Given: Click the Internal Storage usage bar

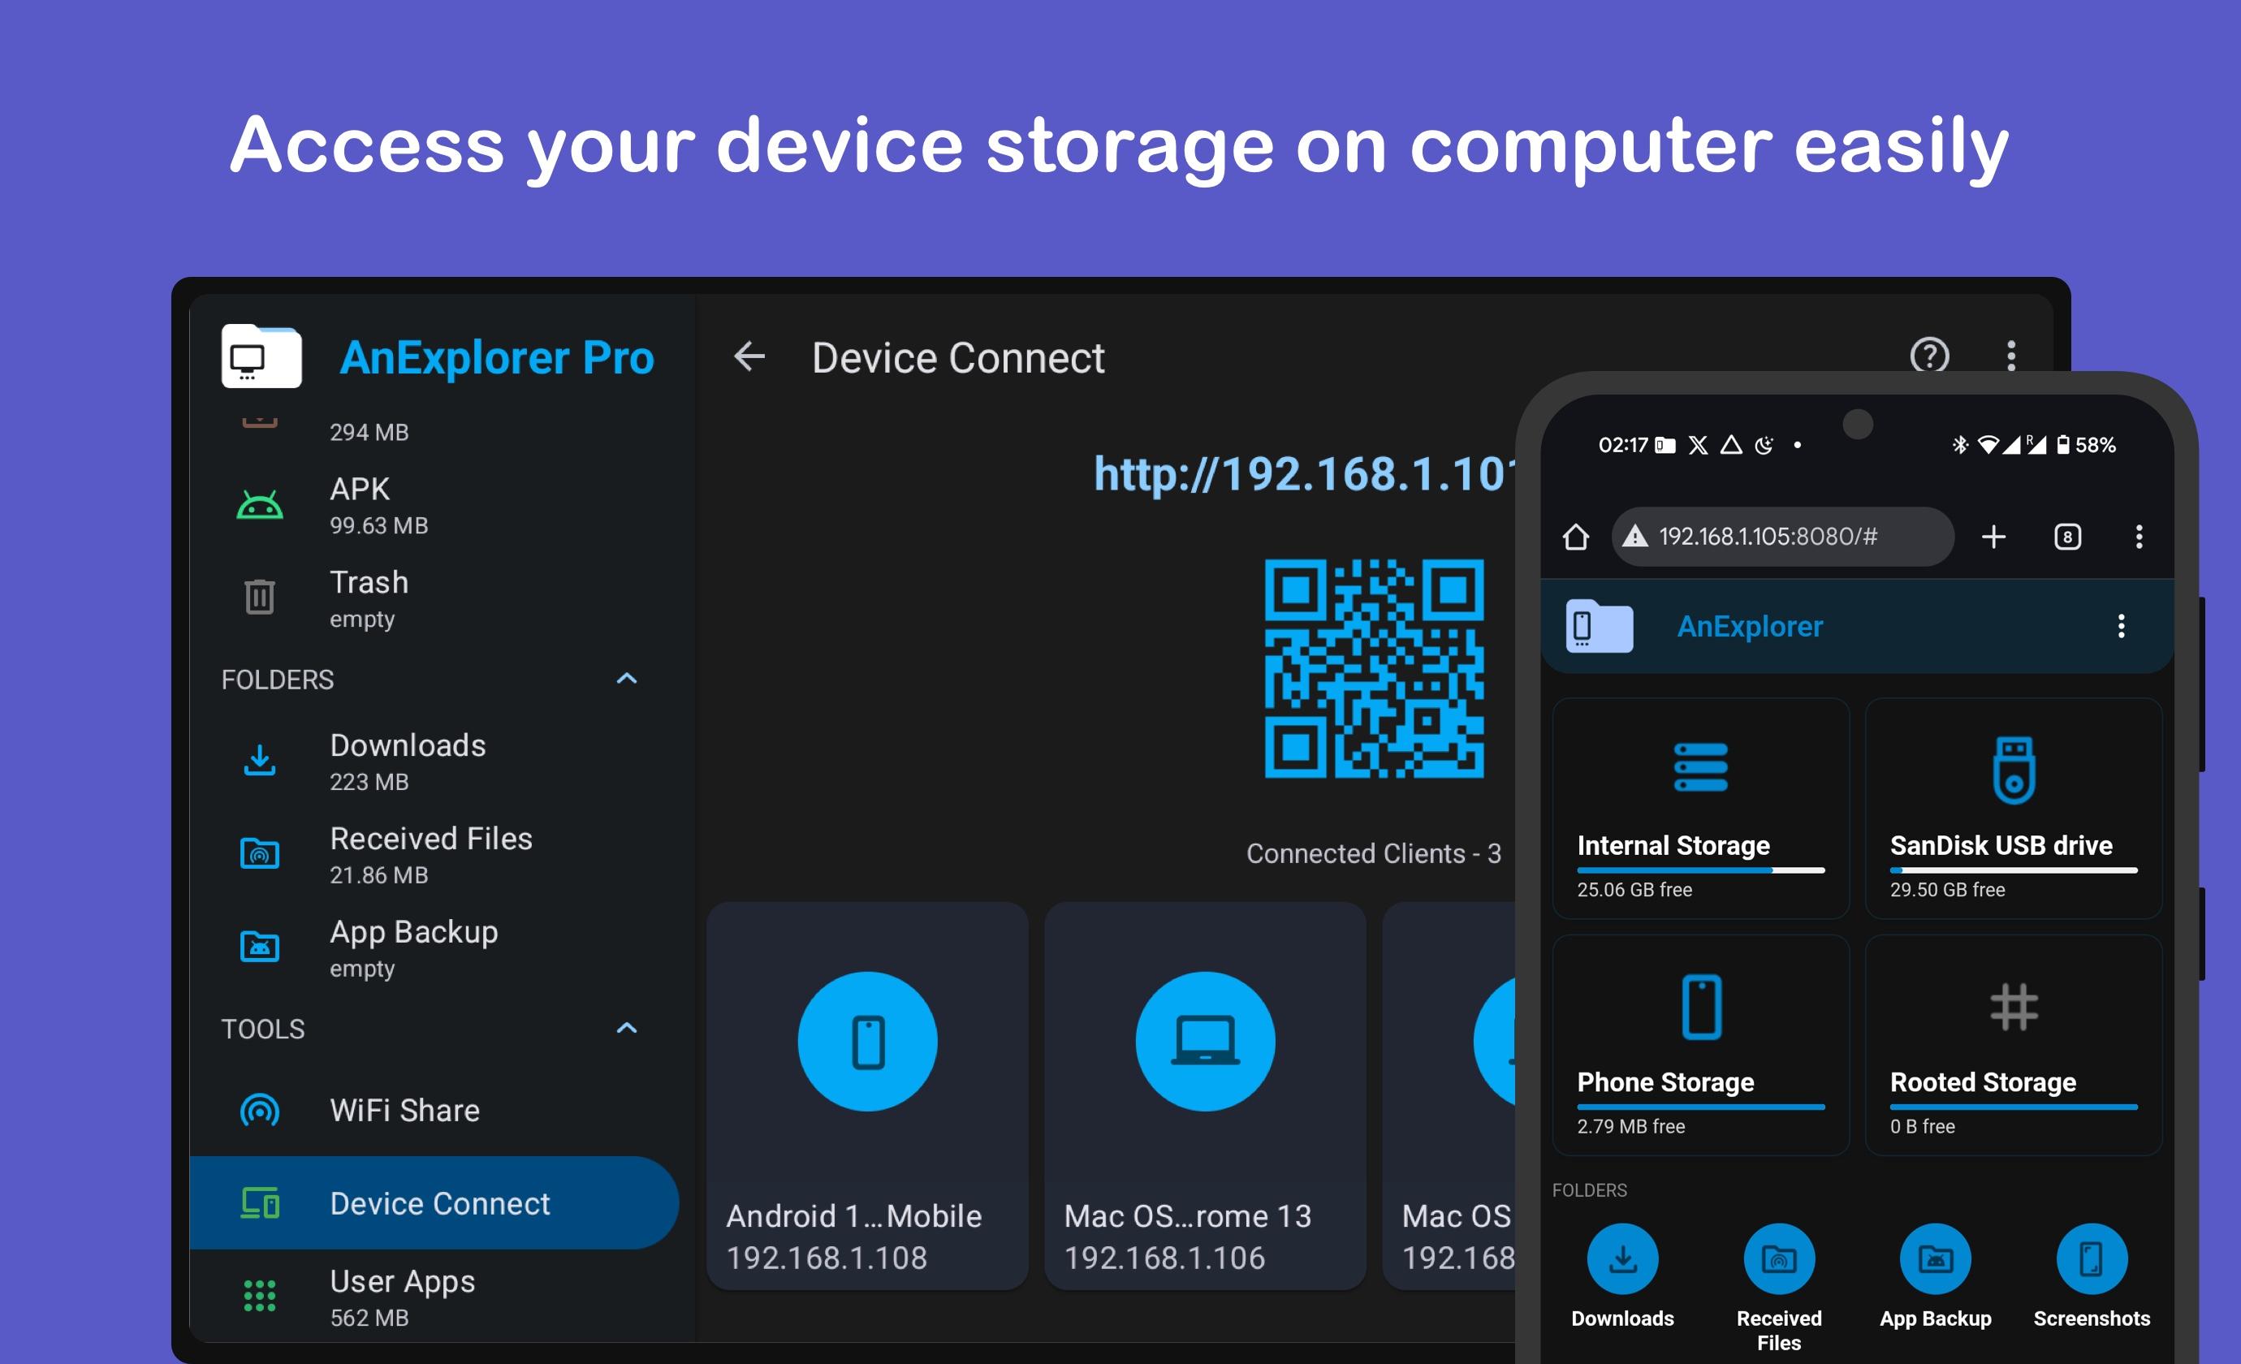Looking at the screenshot, I should [x=1700, y=870].
